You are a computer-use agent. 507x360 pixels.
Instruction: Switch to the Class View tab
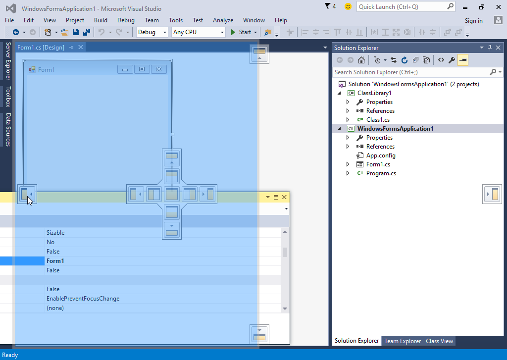pyautogui.click(x=440, y=341)
